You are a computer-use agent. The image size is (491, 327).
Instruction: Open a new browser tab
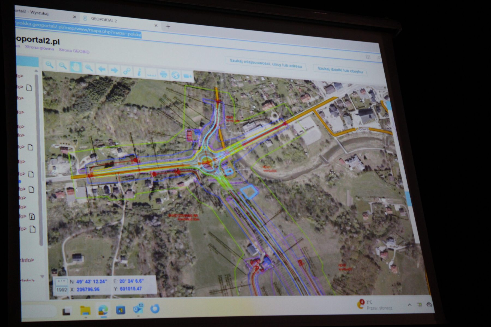[168, 26]
